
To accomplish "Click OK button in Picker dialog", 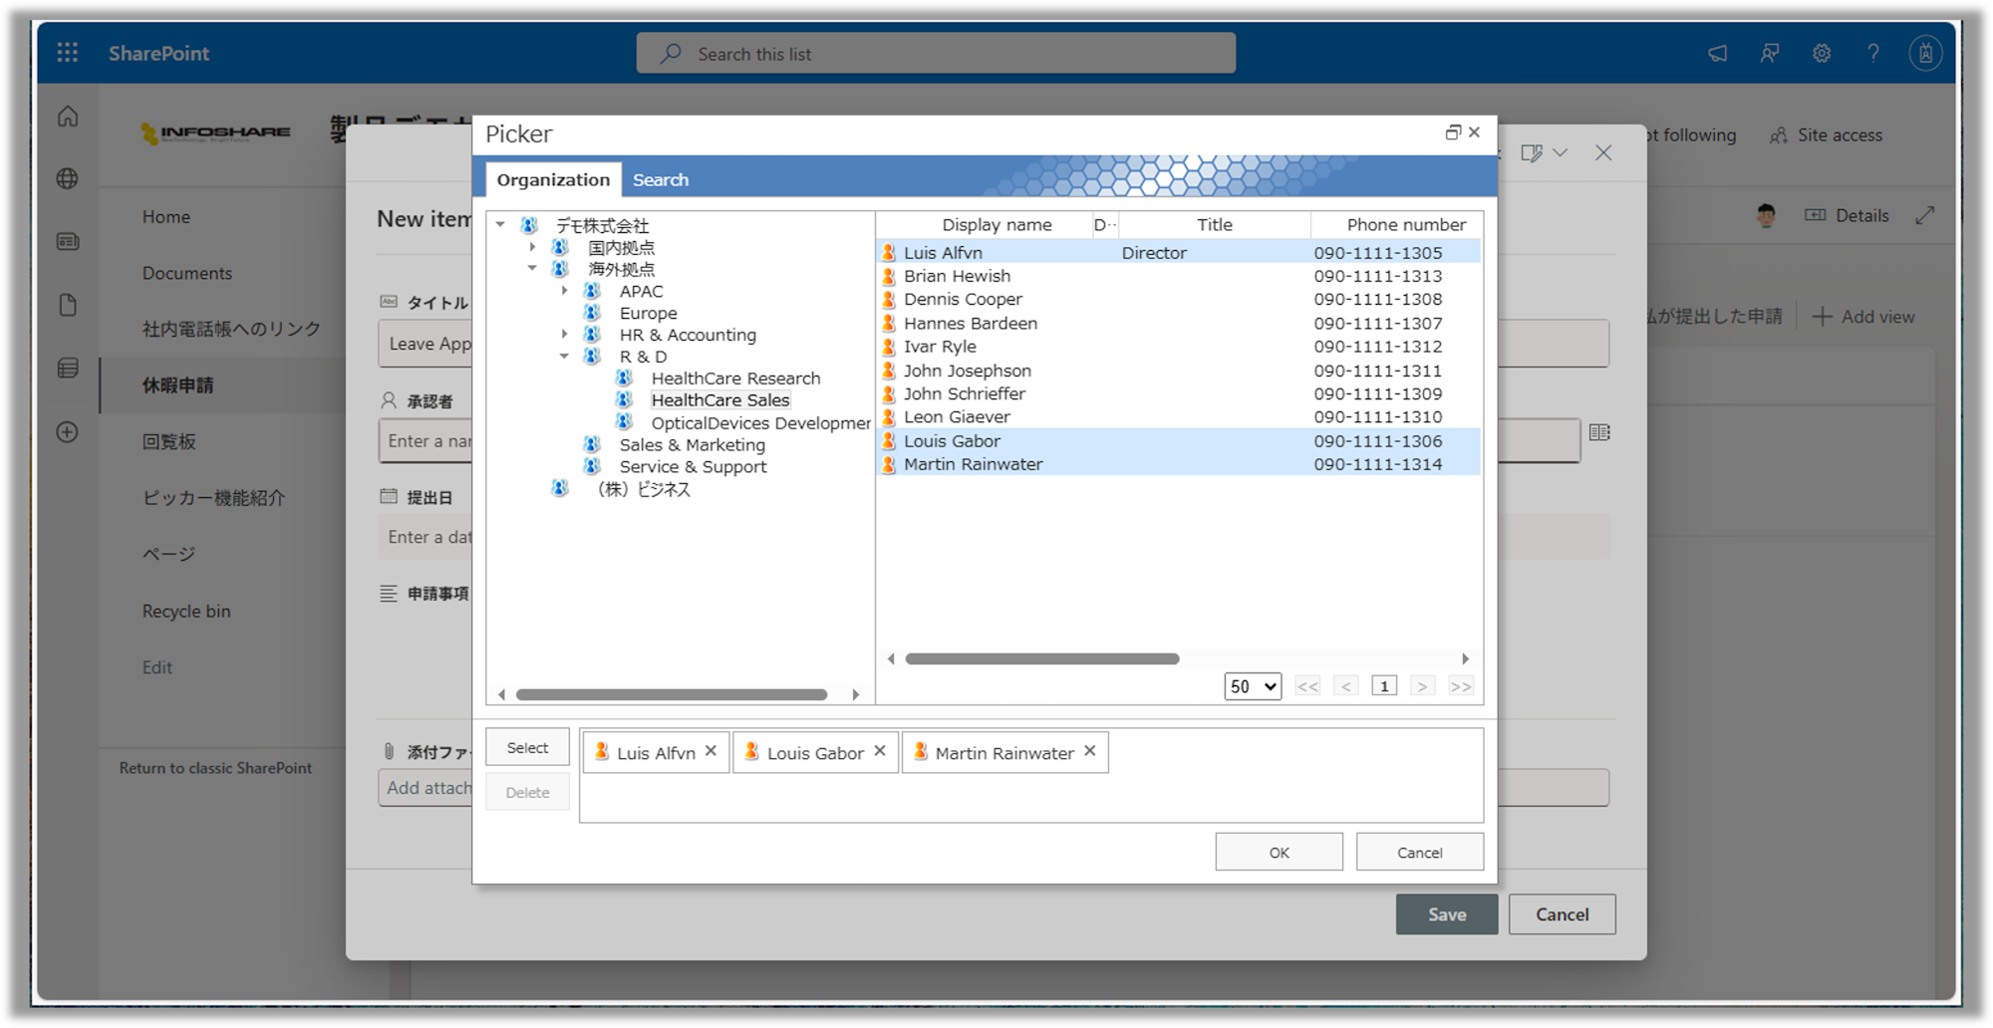I will 1279,853.
